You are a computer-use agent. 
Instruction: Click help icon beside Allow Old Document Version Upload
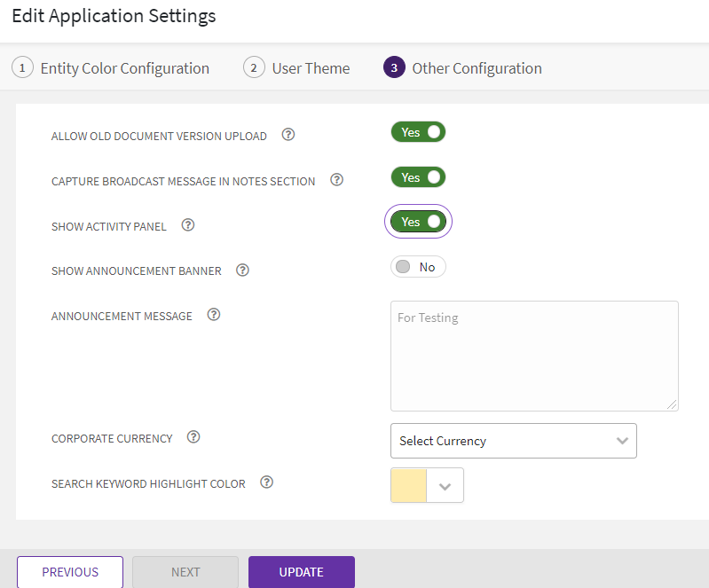[x=288, y=136]
